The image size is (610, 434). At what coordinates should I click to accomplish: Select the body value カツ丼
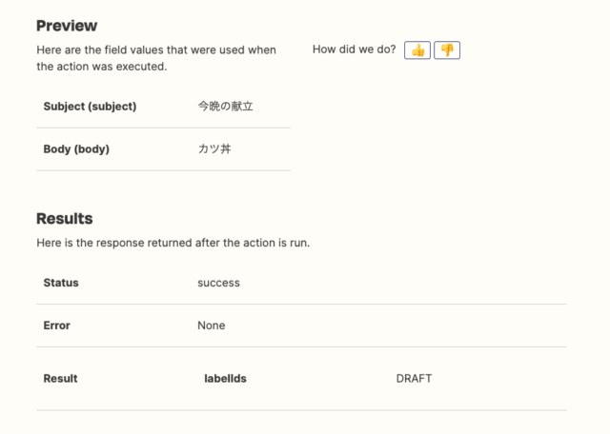pyautogui.click(x=214, y=148)
